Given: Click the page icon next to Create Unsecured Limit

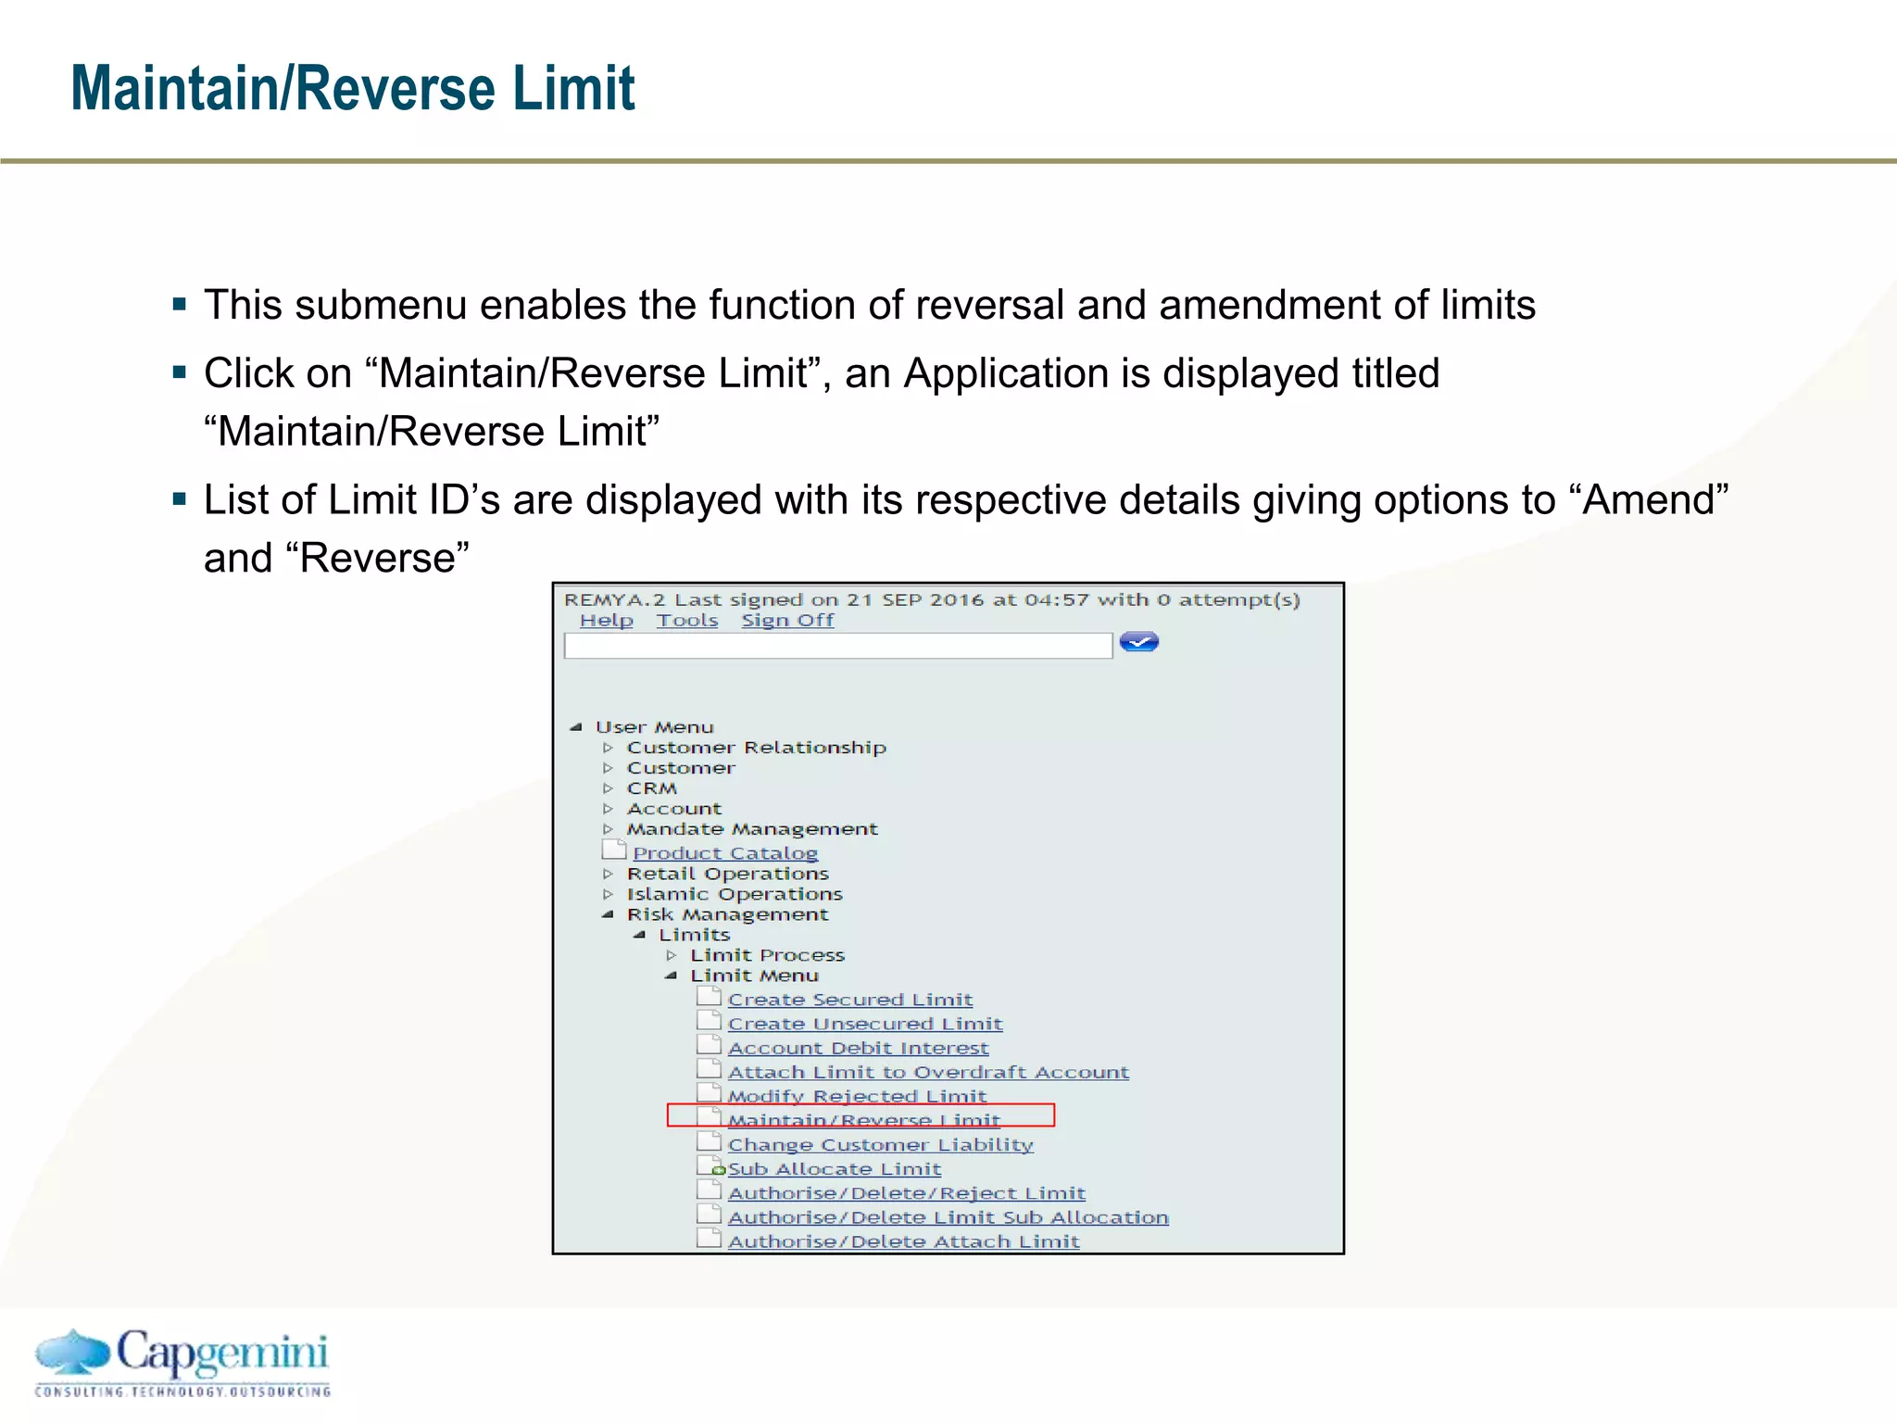Looking at the screenshot, I should (709, 1021).
